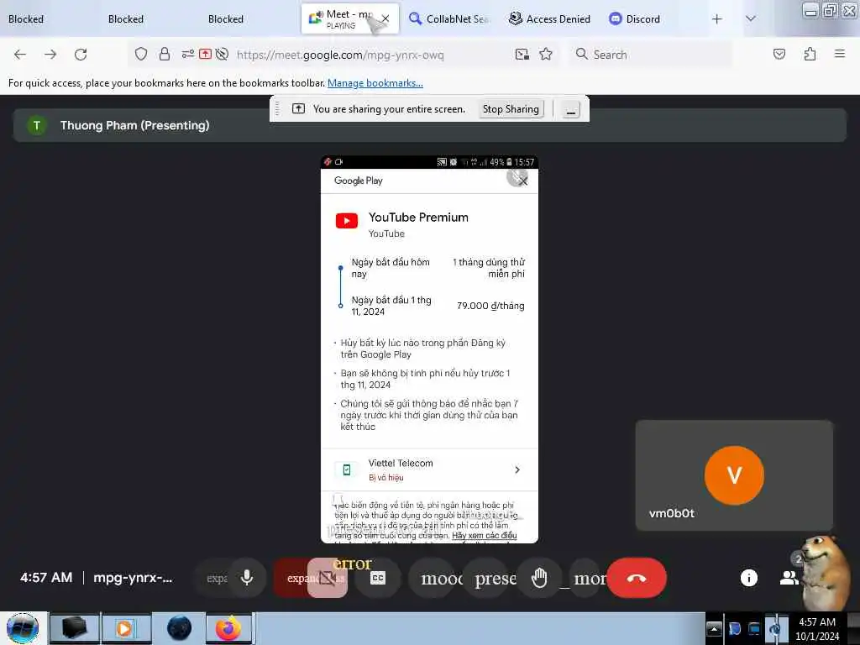Toggle closed captions
Image resolution: width=860 pixels, height=645 pixels.
[378, 578]
